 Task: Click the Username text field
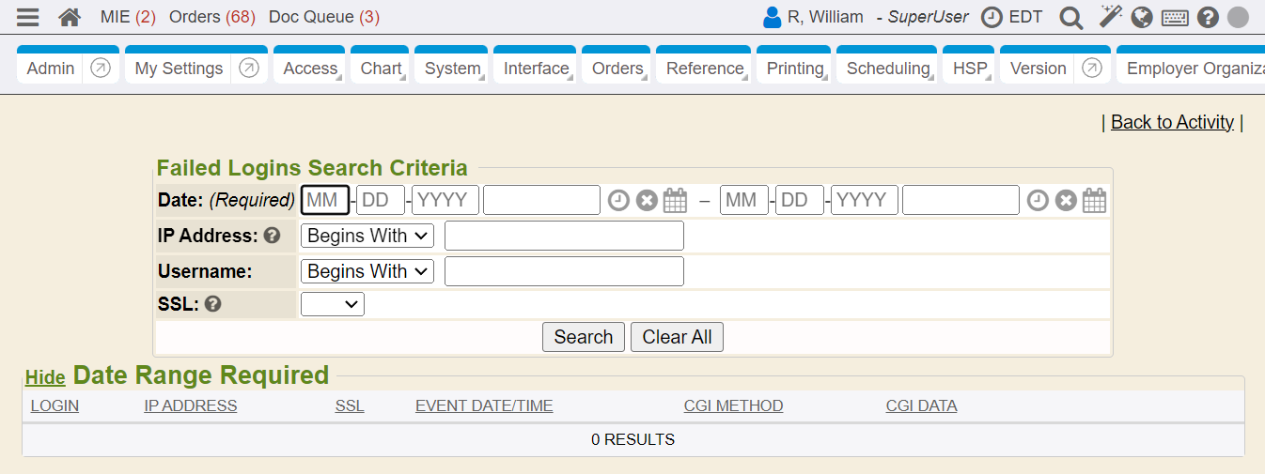564,271
